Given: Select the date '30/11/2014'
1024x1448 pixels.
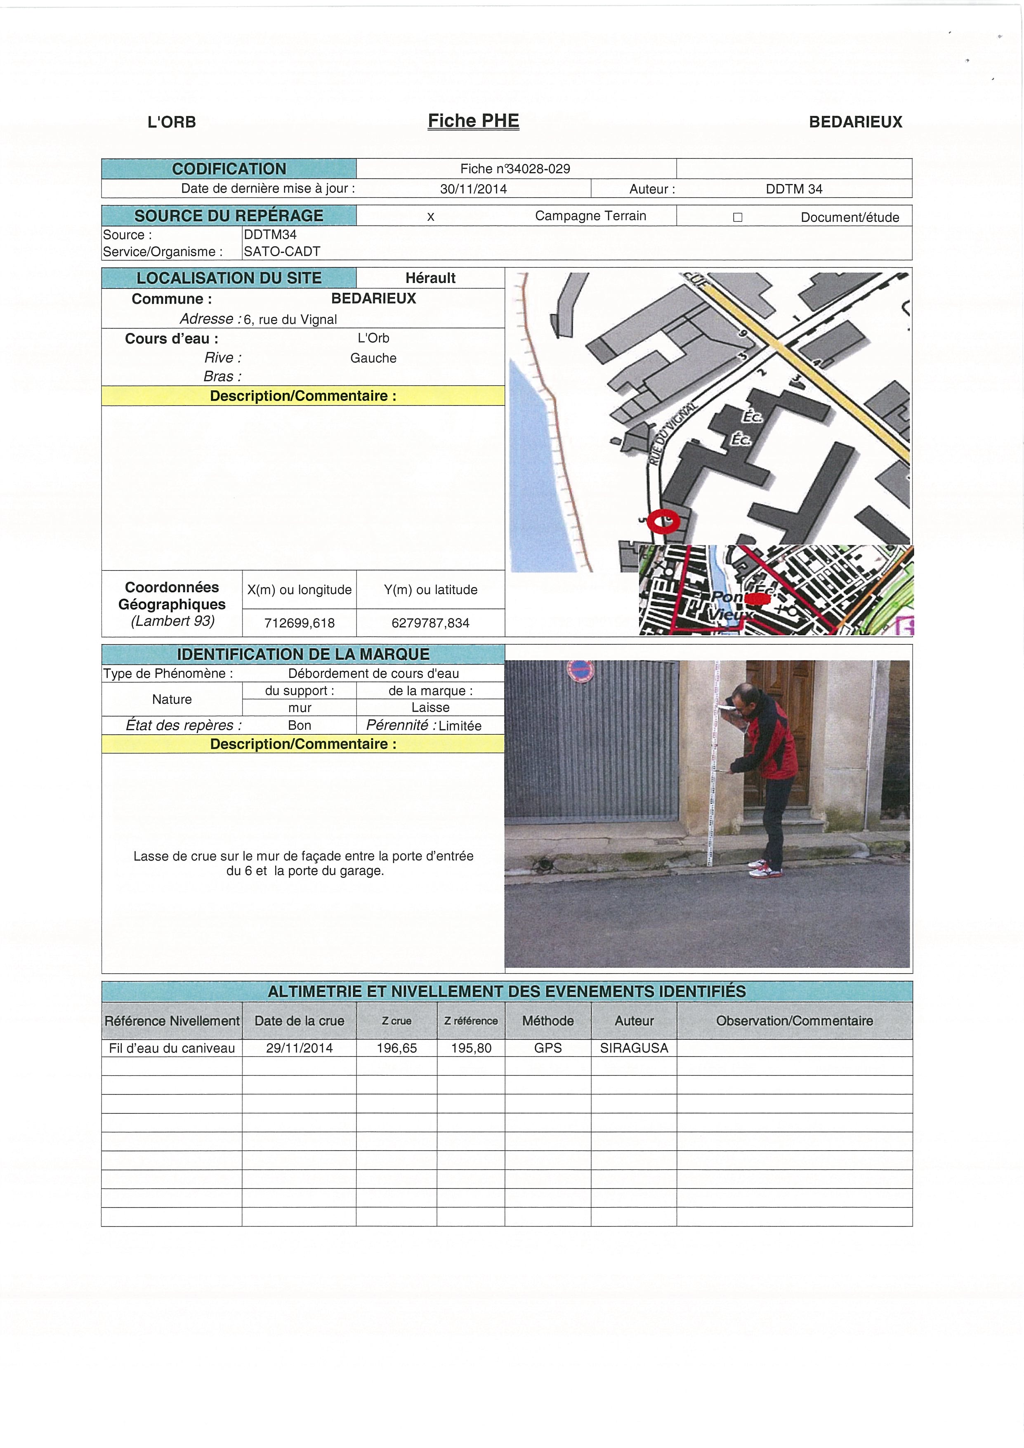Looking at the screenshot, I should coord(474,189).
